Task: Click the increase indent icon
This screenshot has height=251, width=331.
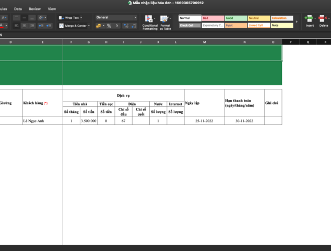Action: click(x=50, y=26)
